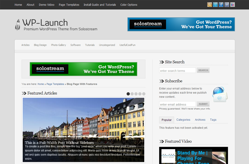Click the email subscribe envelope icon
This screenshot has height=164, width=249.
click(220, 94)
